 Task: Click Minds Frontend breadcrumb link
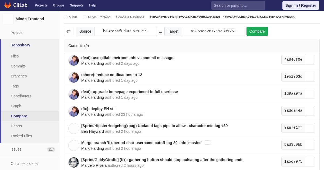coord(99,17)
